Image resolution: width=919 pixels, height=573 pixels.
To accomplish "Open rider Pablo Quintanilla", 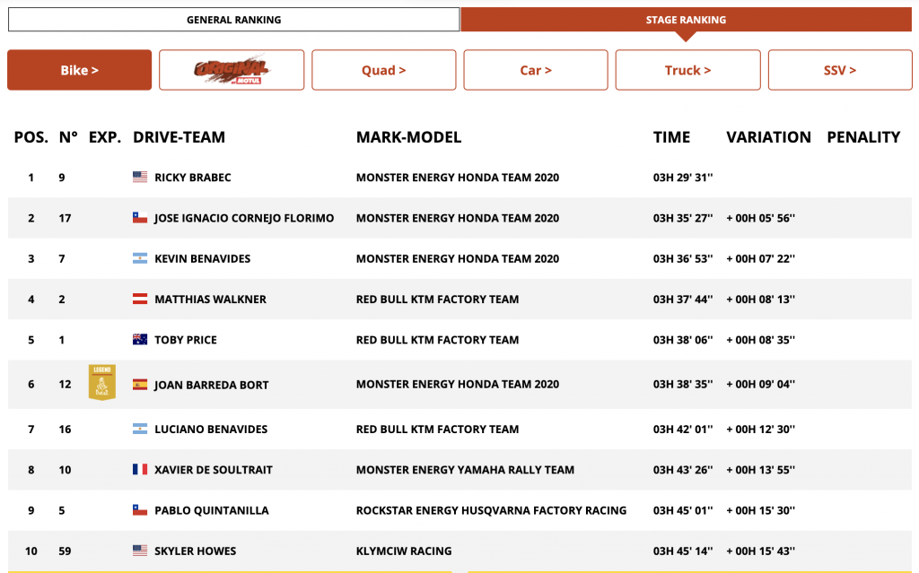I will pyautogui.click(x=212, y=510).
